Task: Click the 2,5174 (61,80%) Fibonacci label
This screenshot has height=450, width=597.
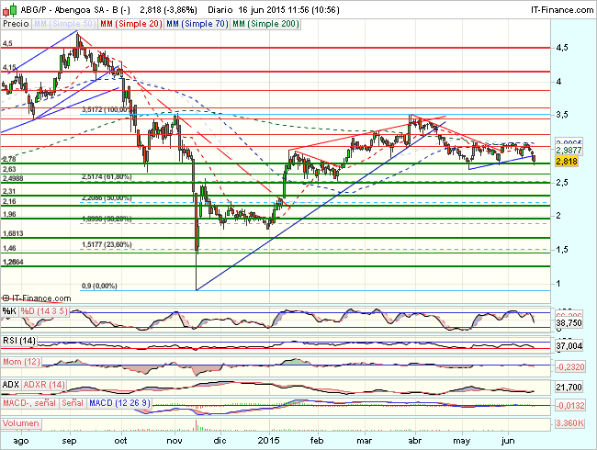Action: tap(107, 177)
